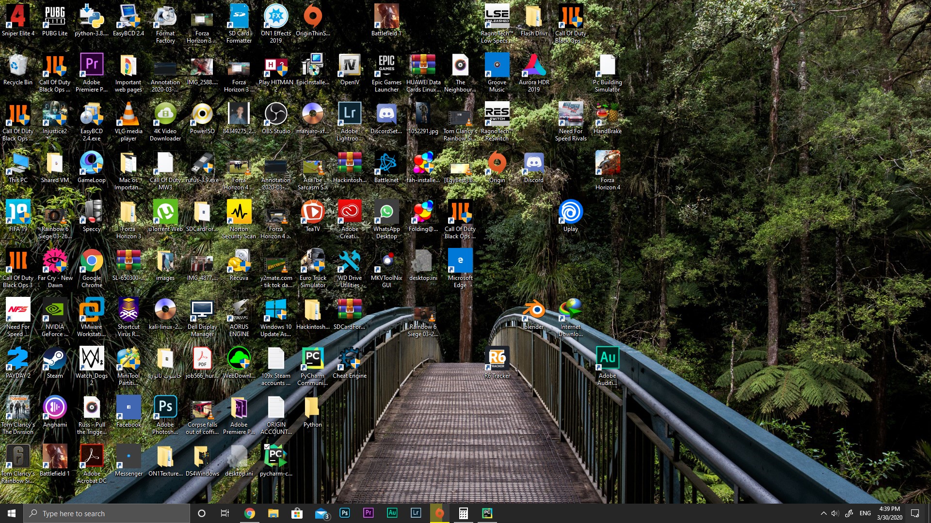Image resolution: width=931 pixels, height=523 pixels.
Task: Click the Adobe Audition desktop icon
Action: tap(608, 366)
